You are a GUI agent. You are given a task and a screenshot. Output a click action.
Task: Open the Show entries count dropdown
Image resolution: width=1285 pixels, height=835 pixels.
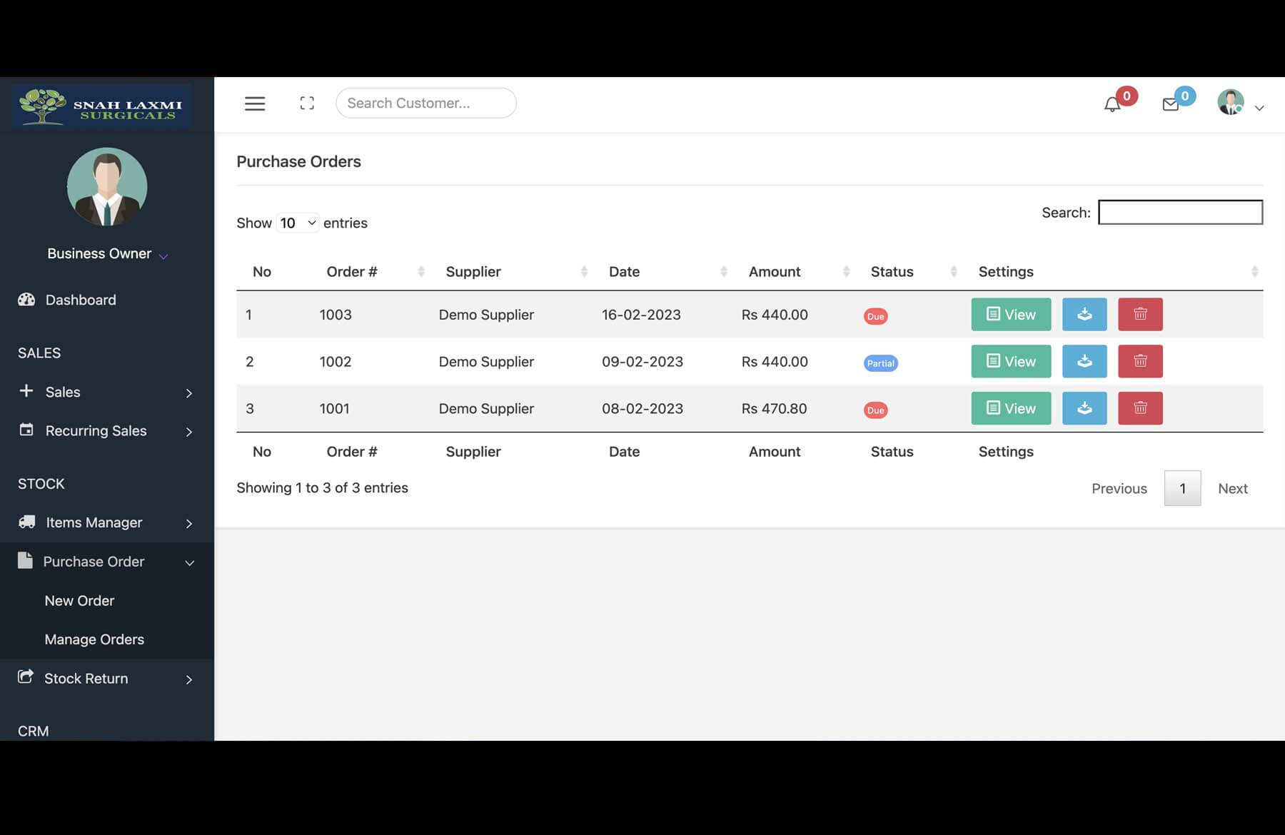(297, 223)
